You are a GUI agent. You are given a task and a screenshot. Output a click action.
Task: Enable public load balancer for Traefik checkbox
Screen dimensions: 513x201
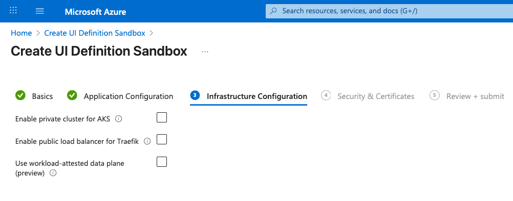(162, 139)
